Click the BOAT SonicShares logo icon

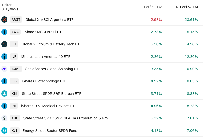4,69
